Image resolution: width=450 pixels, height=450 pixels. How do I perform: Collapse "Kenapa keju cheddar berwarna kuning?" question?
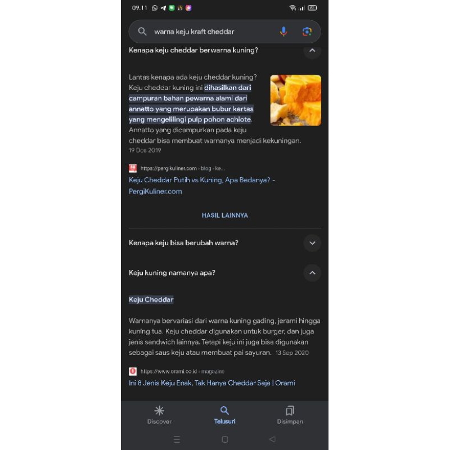pos(312,51)
